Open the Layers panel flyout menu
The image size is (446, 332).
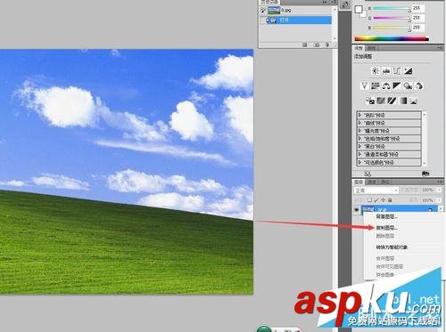click(440, 182)
